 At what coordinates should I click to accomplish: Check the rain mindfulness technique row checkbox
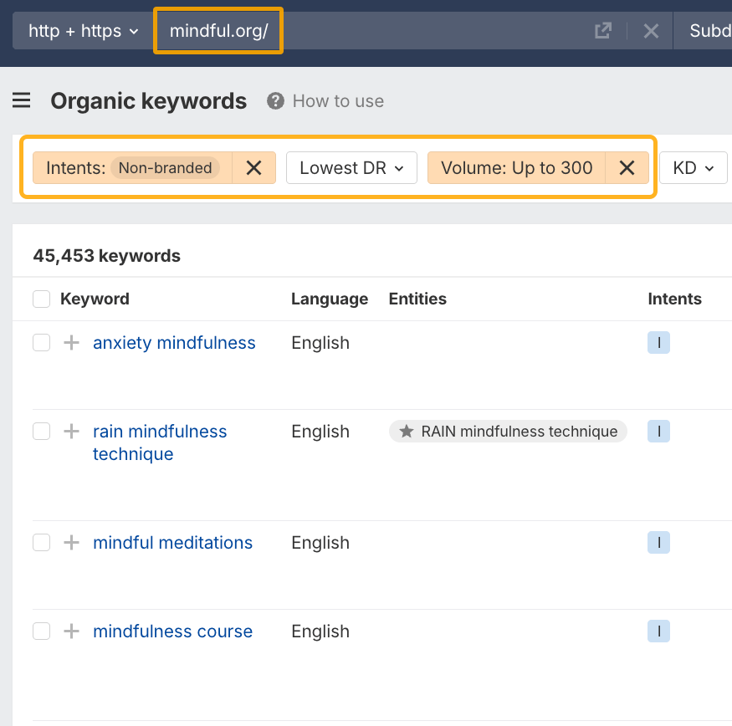(42, 432)
